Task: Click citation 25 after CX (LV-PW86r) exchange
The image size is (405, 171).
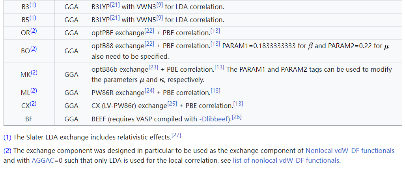Action: click(x=172, y=103)
